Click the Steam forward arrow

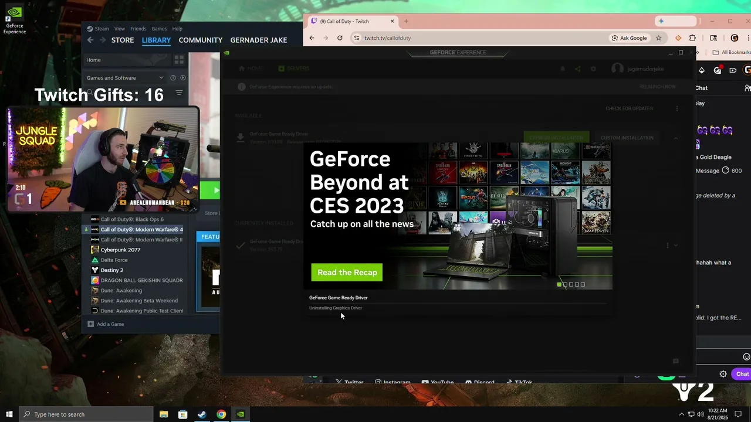(x=103, y=40)
